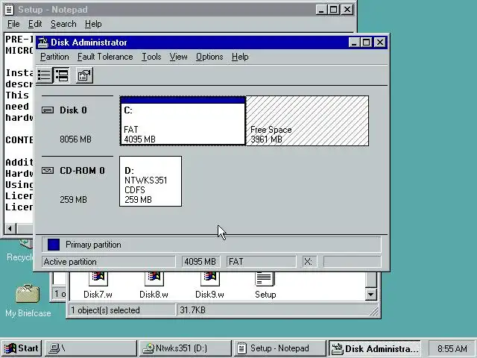Select the D: NTWKS351 CDFS volume
Screen dimensions: 477x358
(151, 181)
